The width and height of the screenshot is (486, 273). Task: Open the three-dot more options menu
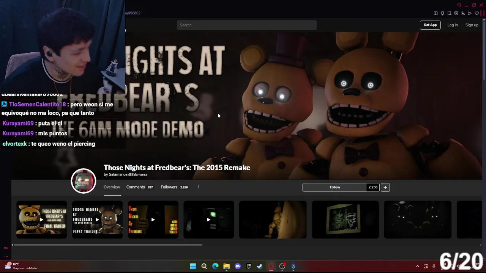(198, 187)
